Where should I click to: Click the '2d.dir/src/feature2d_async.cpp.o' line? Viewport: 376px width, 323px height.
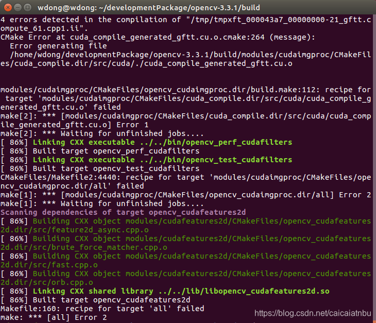click(74, 230)
